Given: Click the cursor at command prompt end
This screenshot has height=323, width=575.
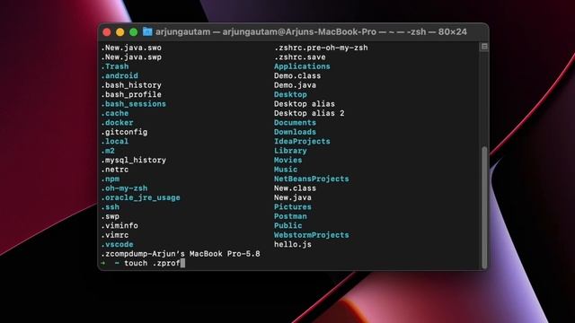Looking at the screenshot, I should pyautogui.click(x=182, y=263).
